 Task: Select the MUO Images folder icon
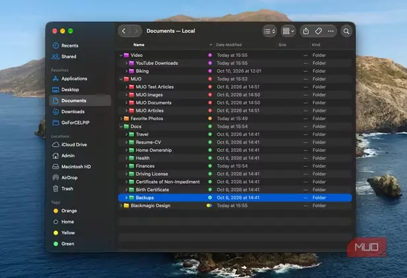pyautogui.click(x=132, y=95)
